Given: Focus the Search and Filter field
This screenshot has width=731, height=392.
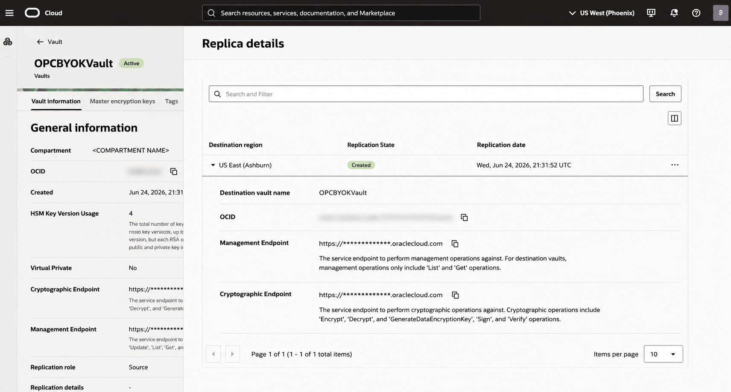Looking at the screenshot, I should (x=426, y=94).
